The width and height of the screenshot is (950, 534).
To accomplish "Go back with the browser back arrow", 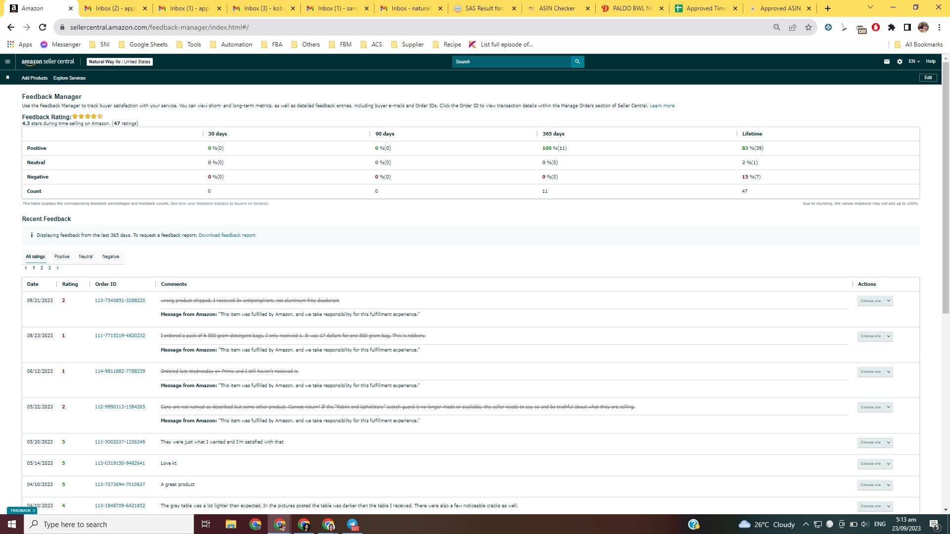I will (11, 27).
